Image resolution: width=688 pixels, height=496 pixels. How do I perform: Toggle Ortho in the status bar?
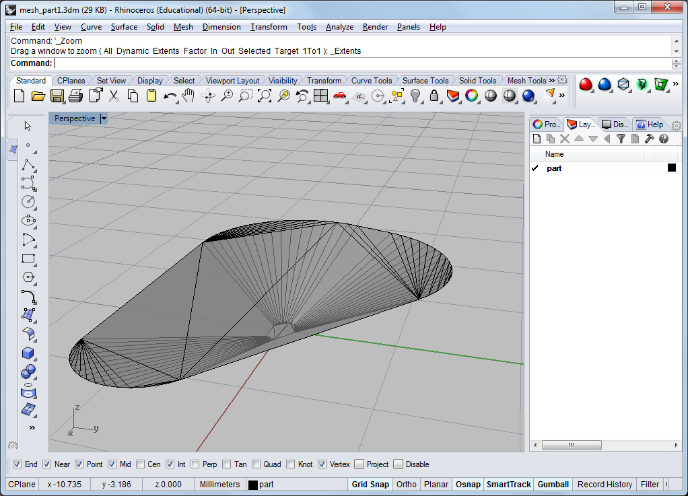pos(407,484)
